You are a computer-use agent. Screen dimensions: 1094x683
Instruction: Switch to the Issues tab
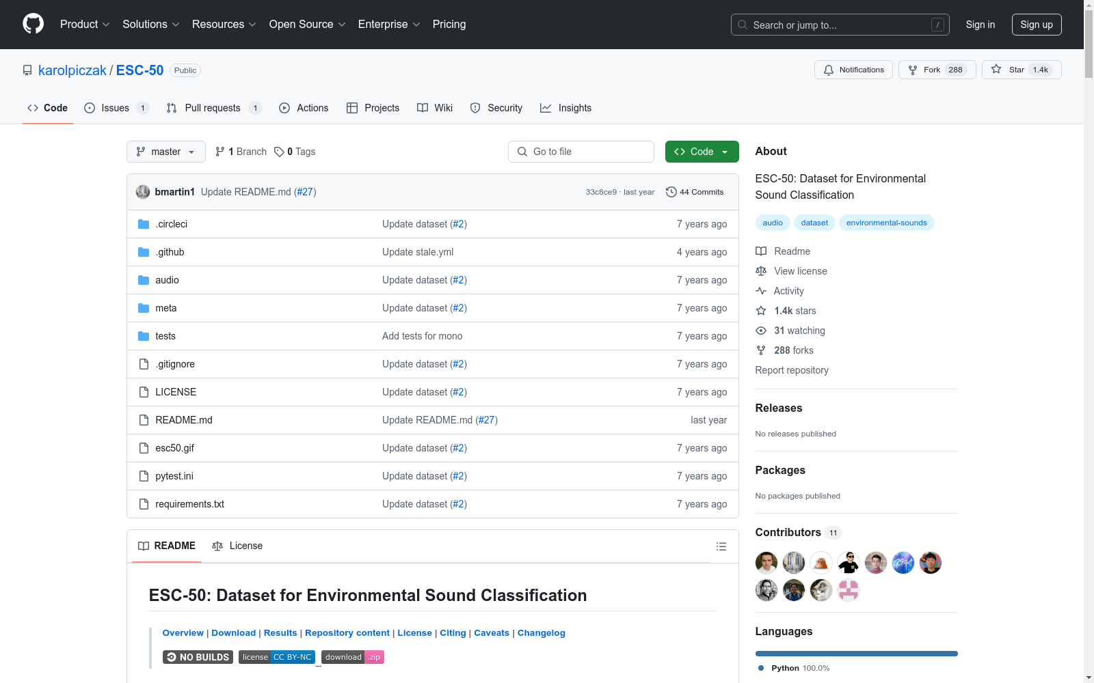116,108
